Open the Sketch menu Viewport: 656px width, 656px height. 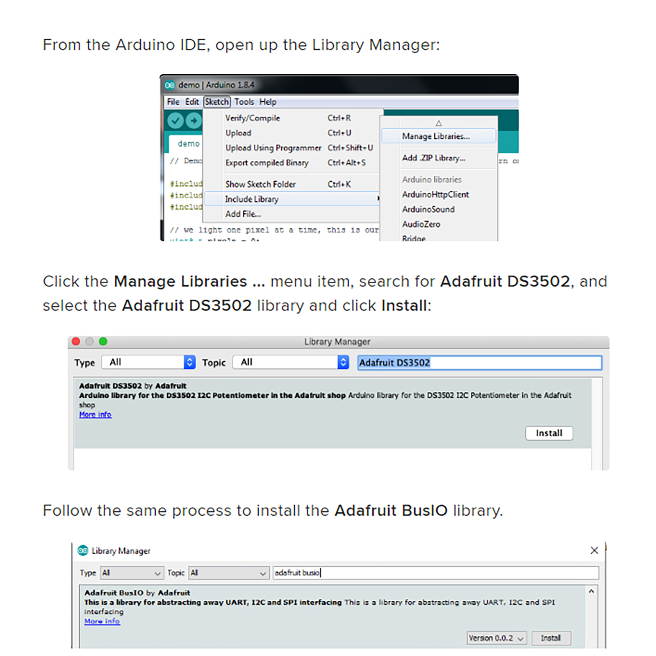(x=217, y=102)
